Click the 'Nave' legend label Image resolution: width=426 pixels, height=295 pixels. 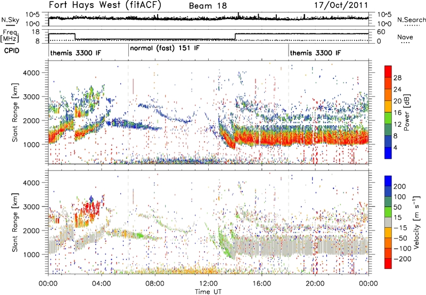pyautogui.click(x=405, y=37)
